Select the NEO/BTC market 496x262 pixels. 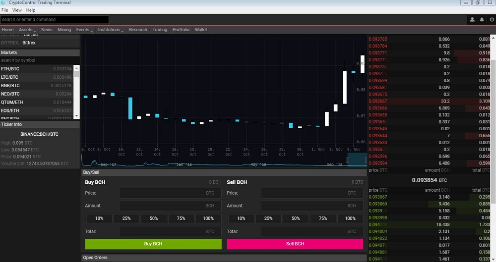(x=36, y=94)
